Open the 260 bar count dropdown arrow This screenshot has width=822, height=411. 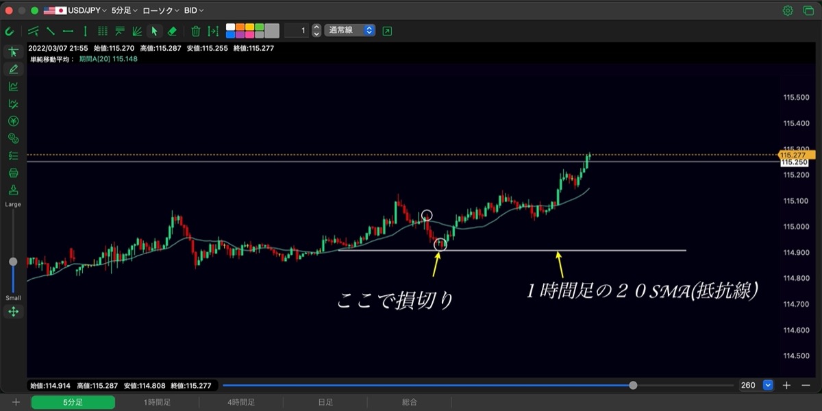768,385
